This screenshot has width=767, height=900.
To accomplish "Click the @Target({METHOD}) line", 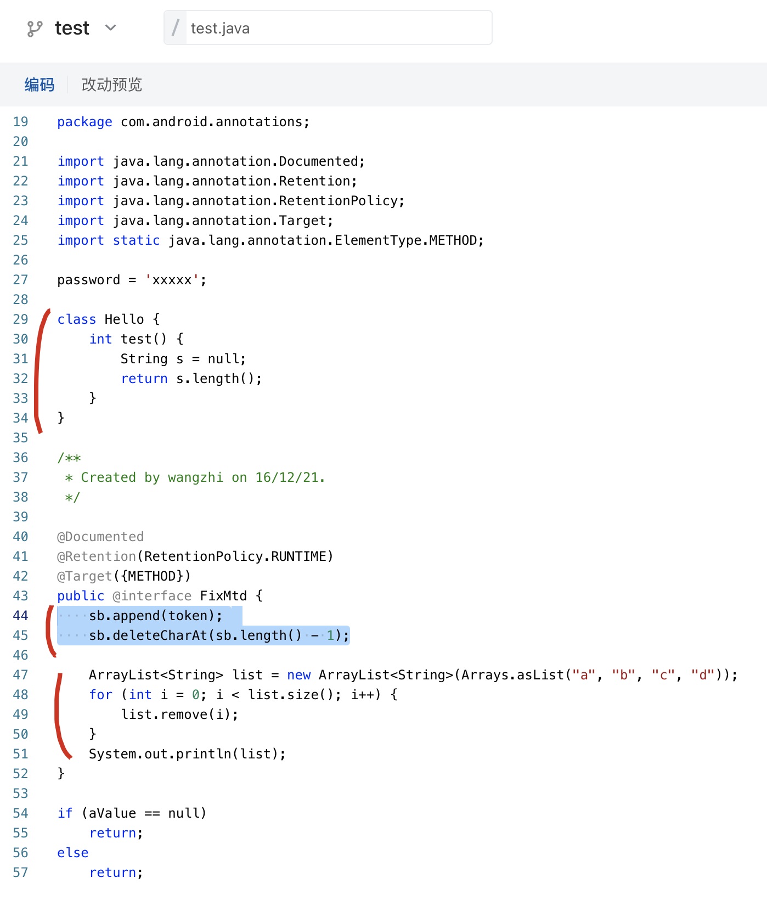I will (124, 576).
